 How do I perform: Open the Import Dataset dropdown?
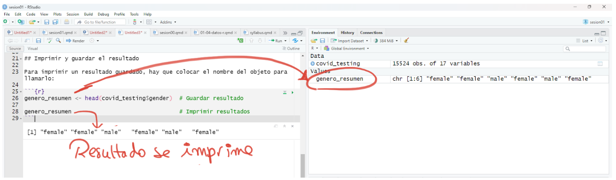pos(349,41)
